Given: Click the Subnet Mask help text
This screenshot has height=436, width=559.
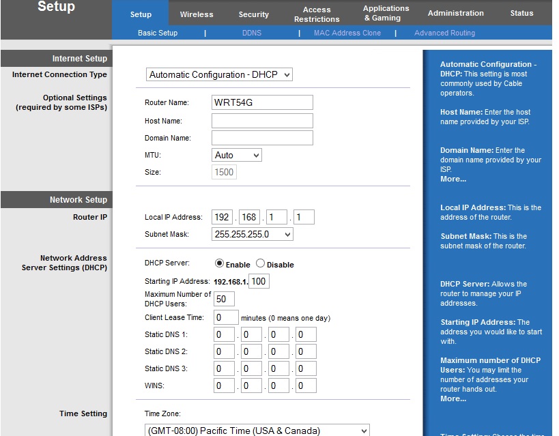Looking at the screenshot, I should tap(483, 241).
